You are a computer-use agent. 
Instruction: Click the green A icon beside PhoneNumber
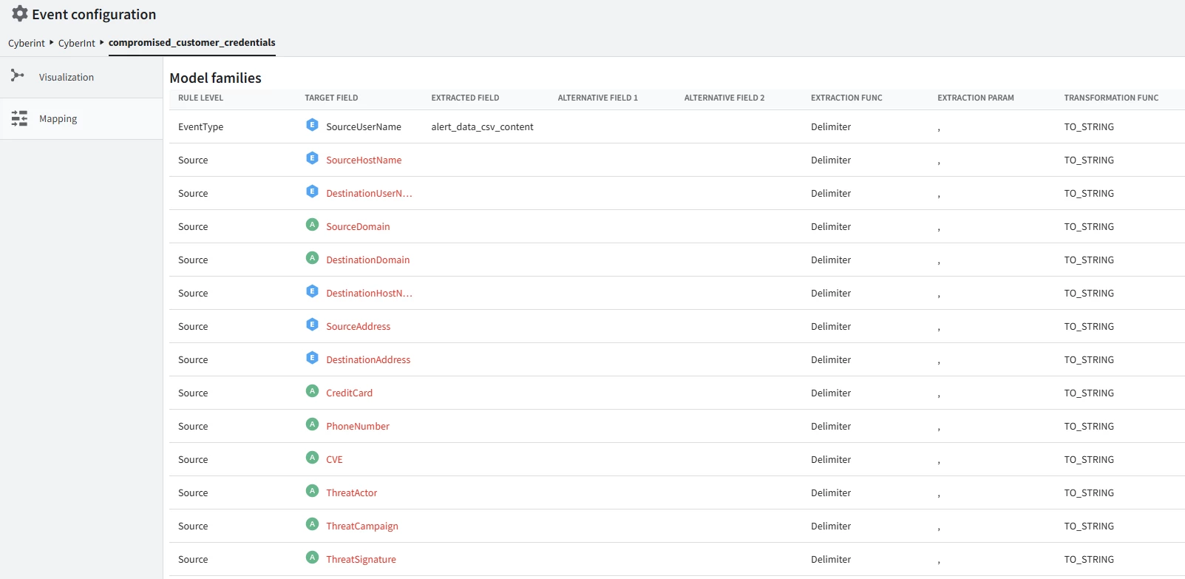click(312, 424)
